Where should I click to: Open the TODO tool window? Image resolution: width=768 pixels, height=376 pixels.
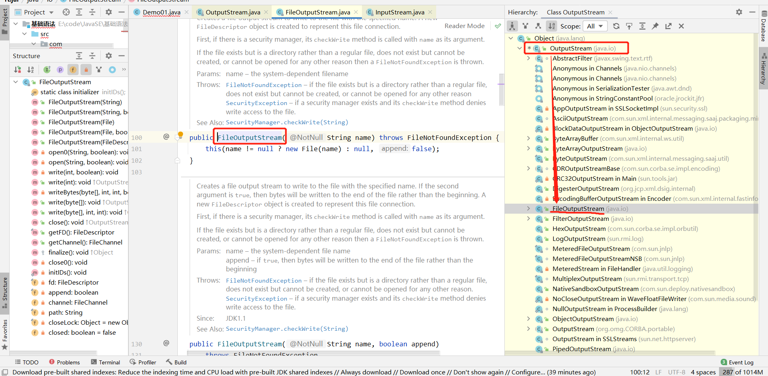pyautogui.click(x=27, y=362)
